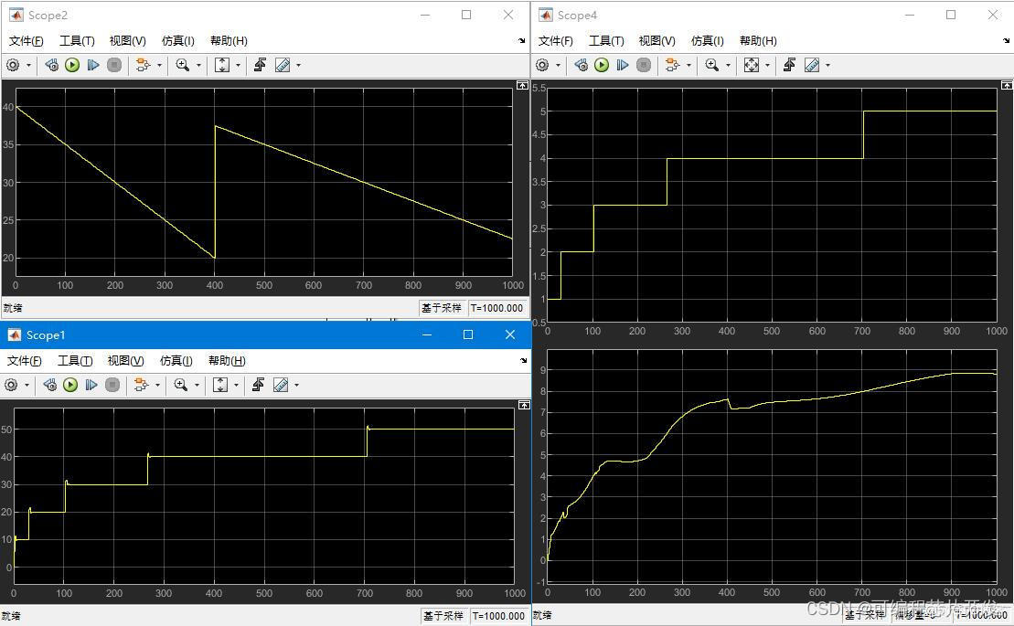The width and height of the screenshot is (1014, 626).
Task: Click stop button in Scope2 toolbar
Action: click(113, 65)
